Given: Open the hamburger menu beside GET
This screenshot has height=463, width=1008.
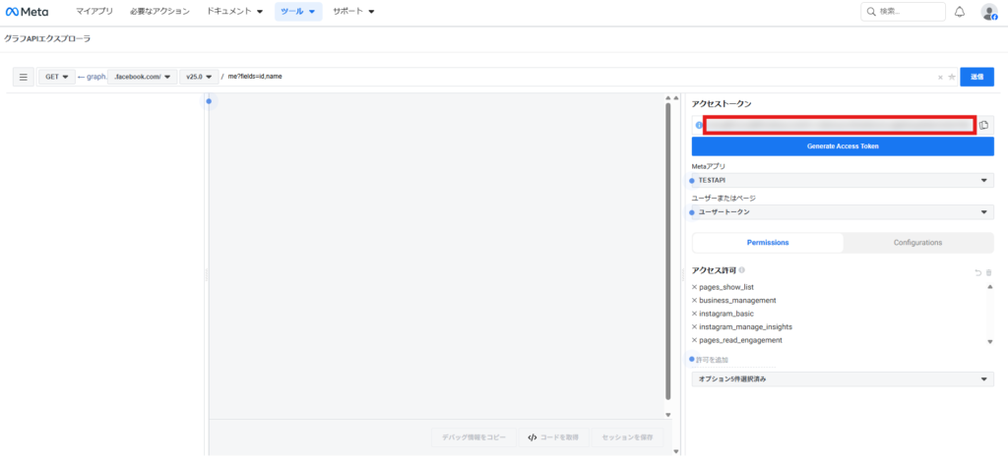Looking at the screenshot, I should [24, 77].
